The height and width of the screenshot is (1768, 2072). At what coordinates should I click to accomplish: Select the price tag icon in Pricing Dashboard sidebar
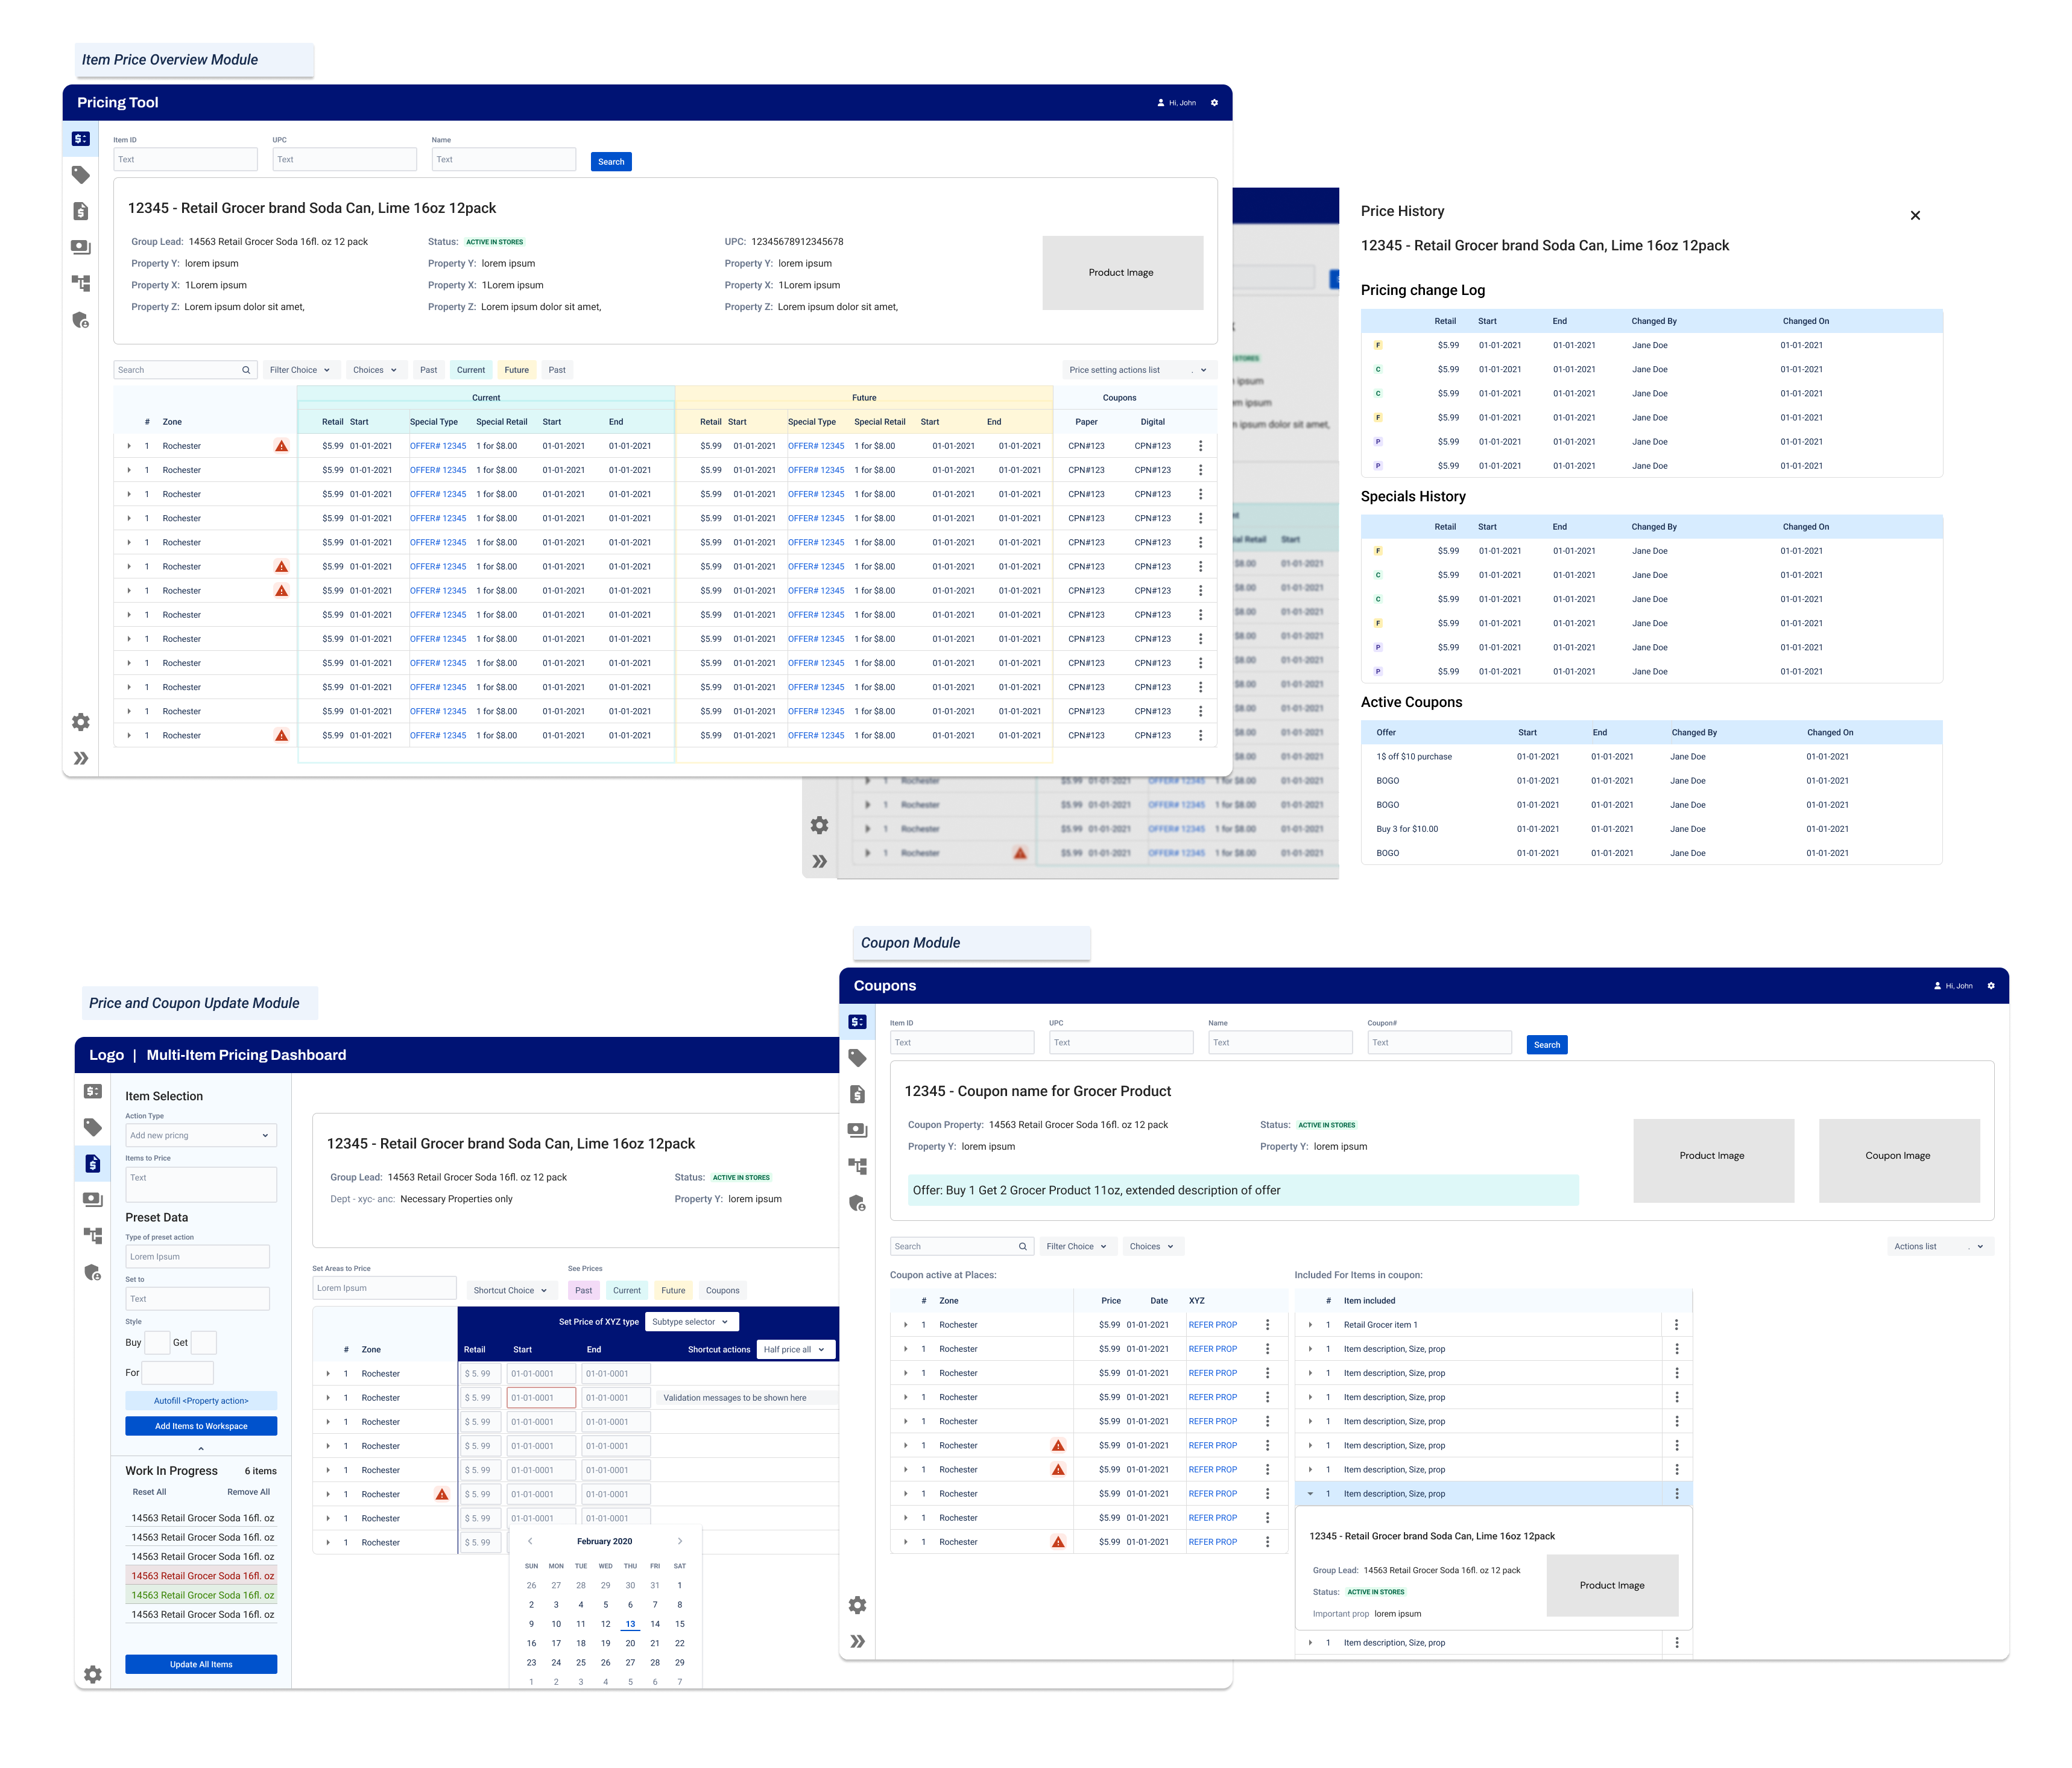coord(92,1127)
